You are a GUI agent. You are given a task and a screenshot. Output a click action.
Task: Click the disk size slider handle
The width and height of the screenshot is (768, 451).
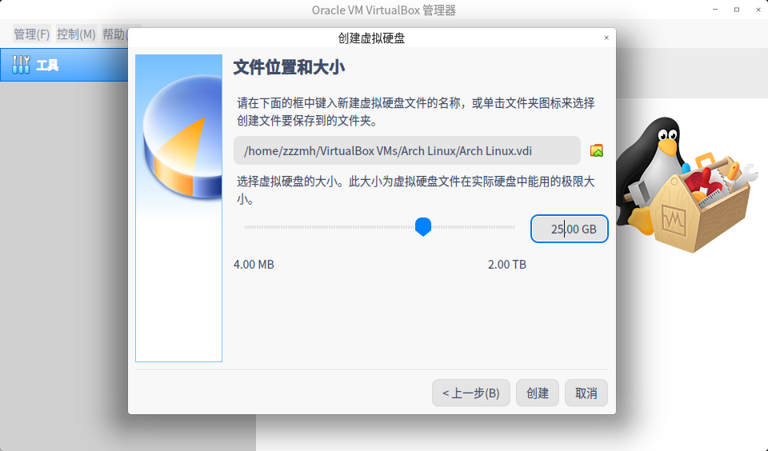[423, 227]
